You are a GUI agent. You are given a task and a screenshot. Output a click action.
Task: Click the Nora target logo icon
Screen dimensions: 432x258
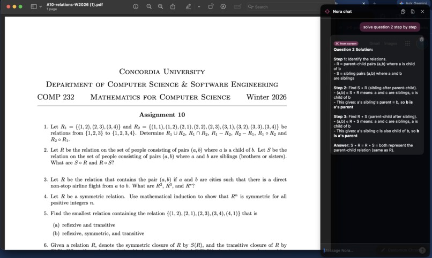327,12
